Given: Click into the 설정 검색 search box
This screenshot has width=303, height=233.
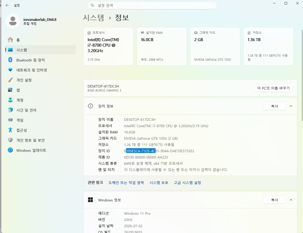Looking at the screenshot, I should tap(152, 5).
